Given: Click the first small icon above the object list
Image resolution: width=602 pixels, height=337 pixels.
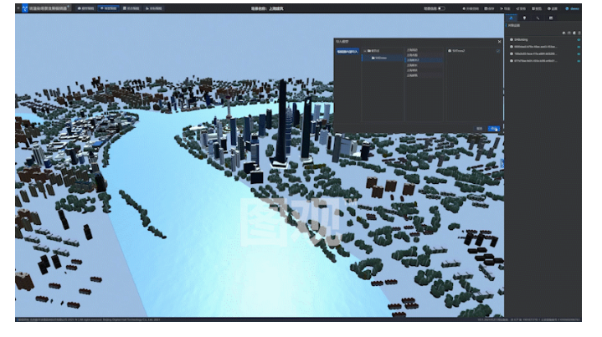Looking at the screenshot, I should click(x=564, y=33).
